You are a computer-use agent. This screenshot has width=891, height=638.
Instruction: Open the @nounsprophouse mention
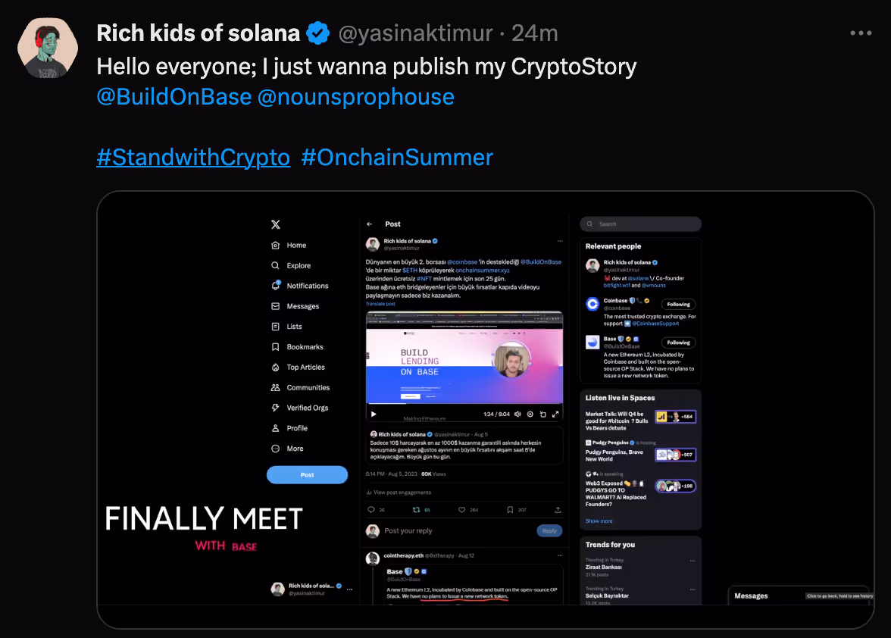(356, 97)
